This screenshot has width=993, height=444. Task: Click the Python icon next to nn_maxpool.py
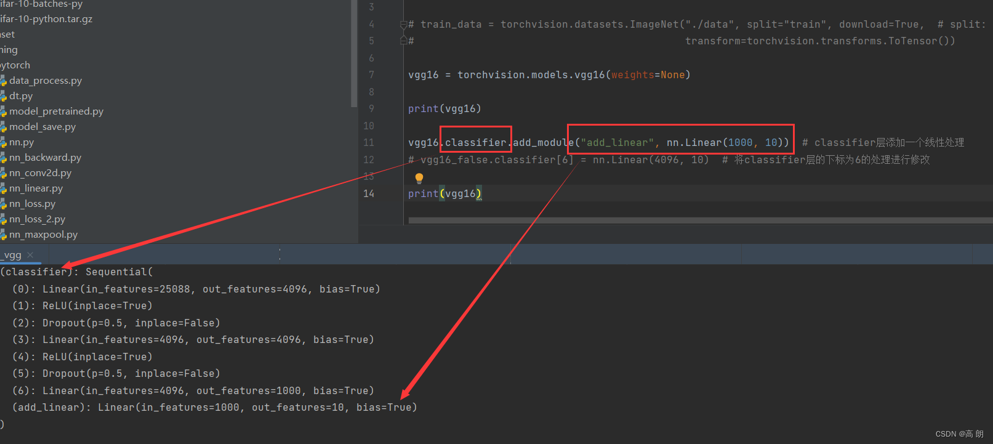(x=3, y=235)
